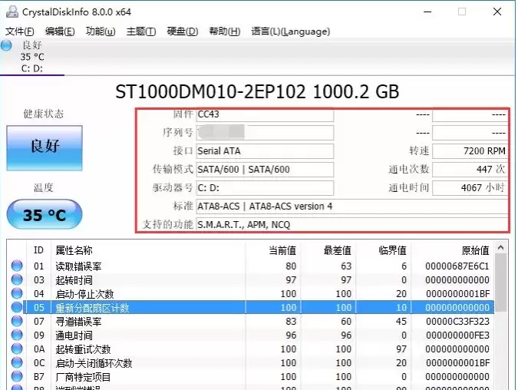Click the drive letter field showing C: D:
This screenshot has width=518, height=390.
[265, 188]
